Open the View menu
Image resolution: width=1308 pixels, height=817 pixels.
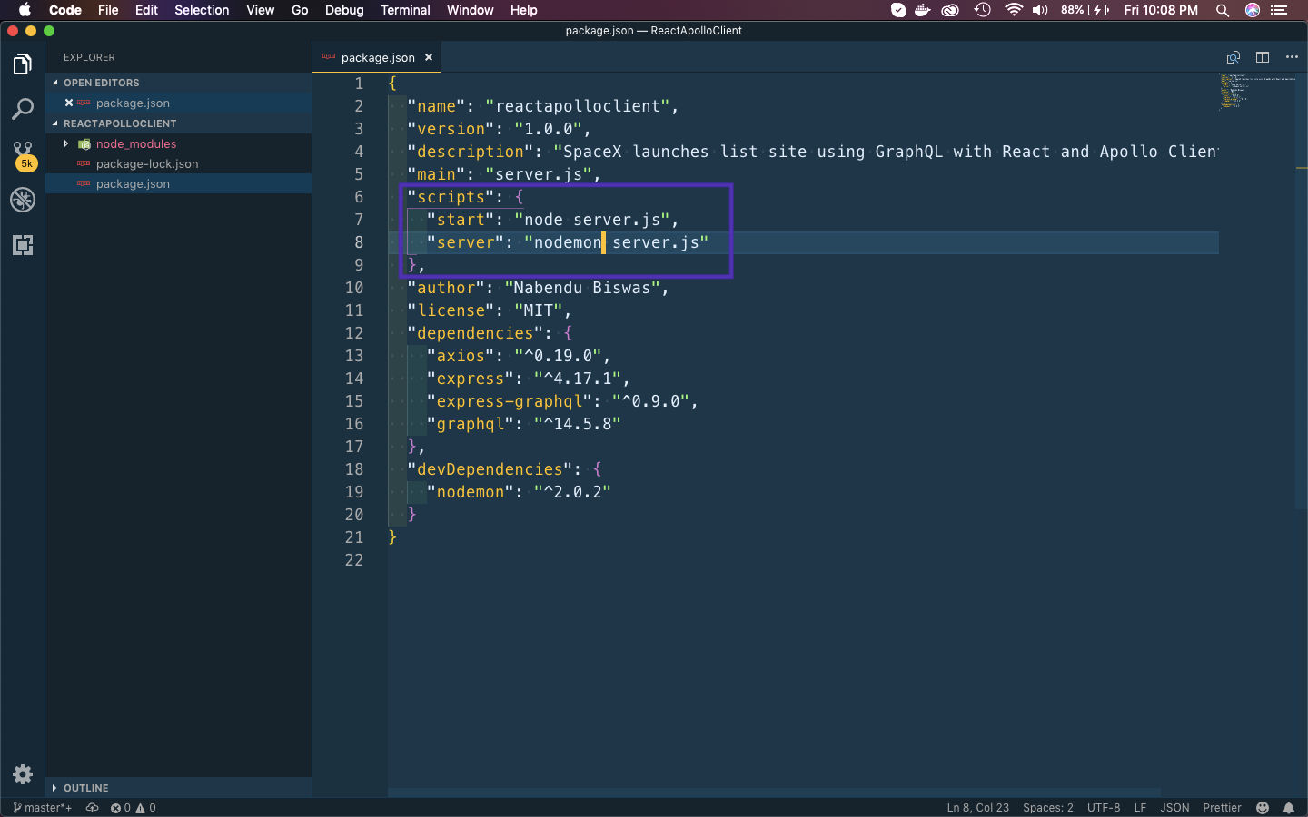[261, 10]
